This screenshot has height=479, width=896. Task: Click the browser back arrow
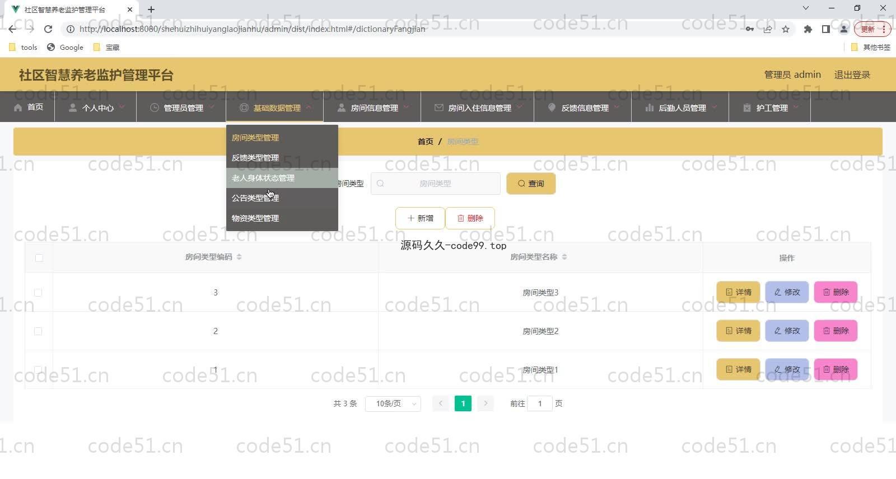click(12, 29)
